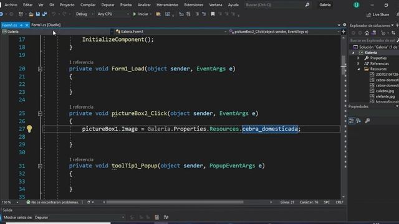Image resolution: width=399 pixels, height=224 pixels.
Task: Expand the Referencias node
Action: point(358,63)
